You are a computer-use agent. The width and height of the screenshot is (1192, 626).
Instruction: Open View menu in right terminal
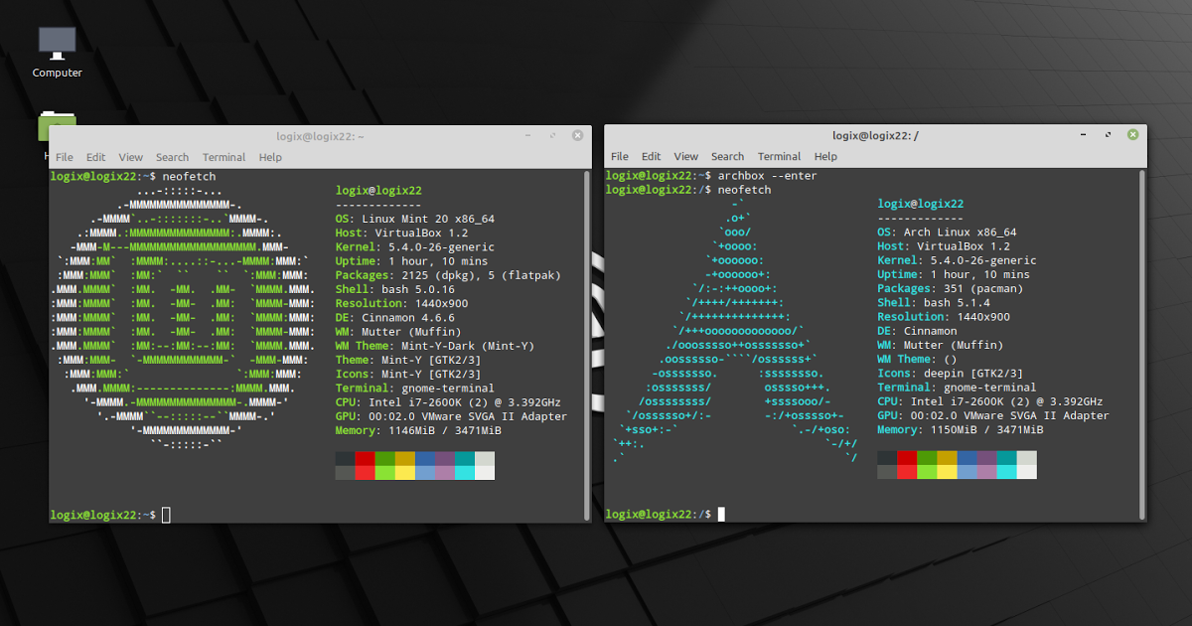pos(686,156)
